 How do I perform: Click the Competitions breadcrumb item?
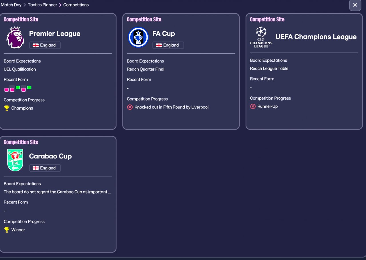76,5
